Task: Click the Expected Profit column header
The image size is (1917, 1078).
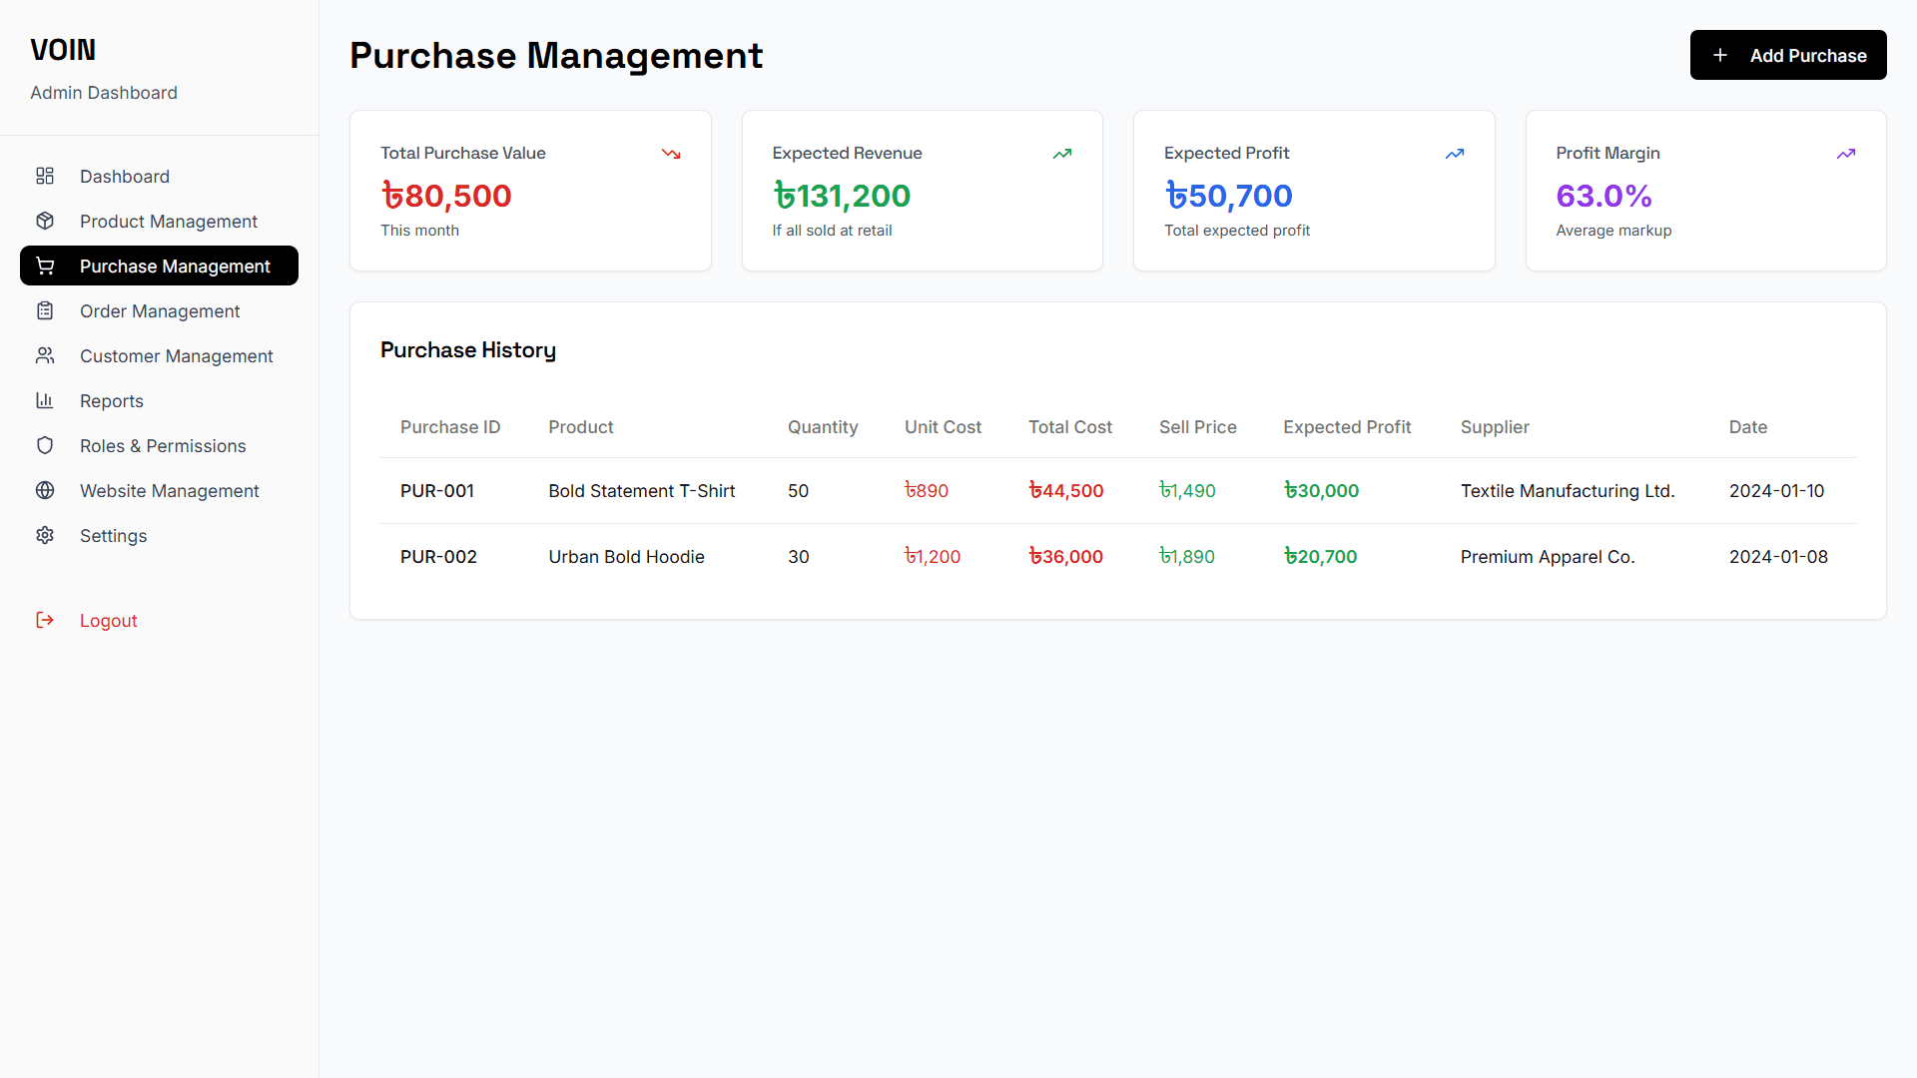Action: pos(1347,426)
